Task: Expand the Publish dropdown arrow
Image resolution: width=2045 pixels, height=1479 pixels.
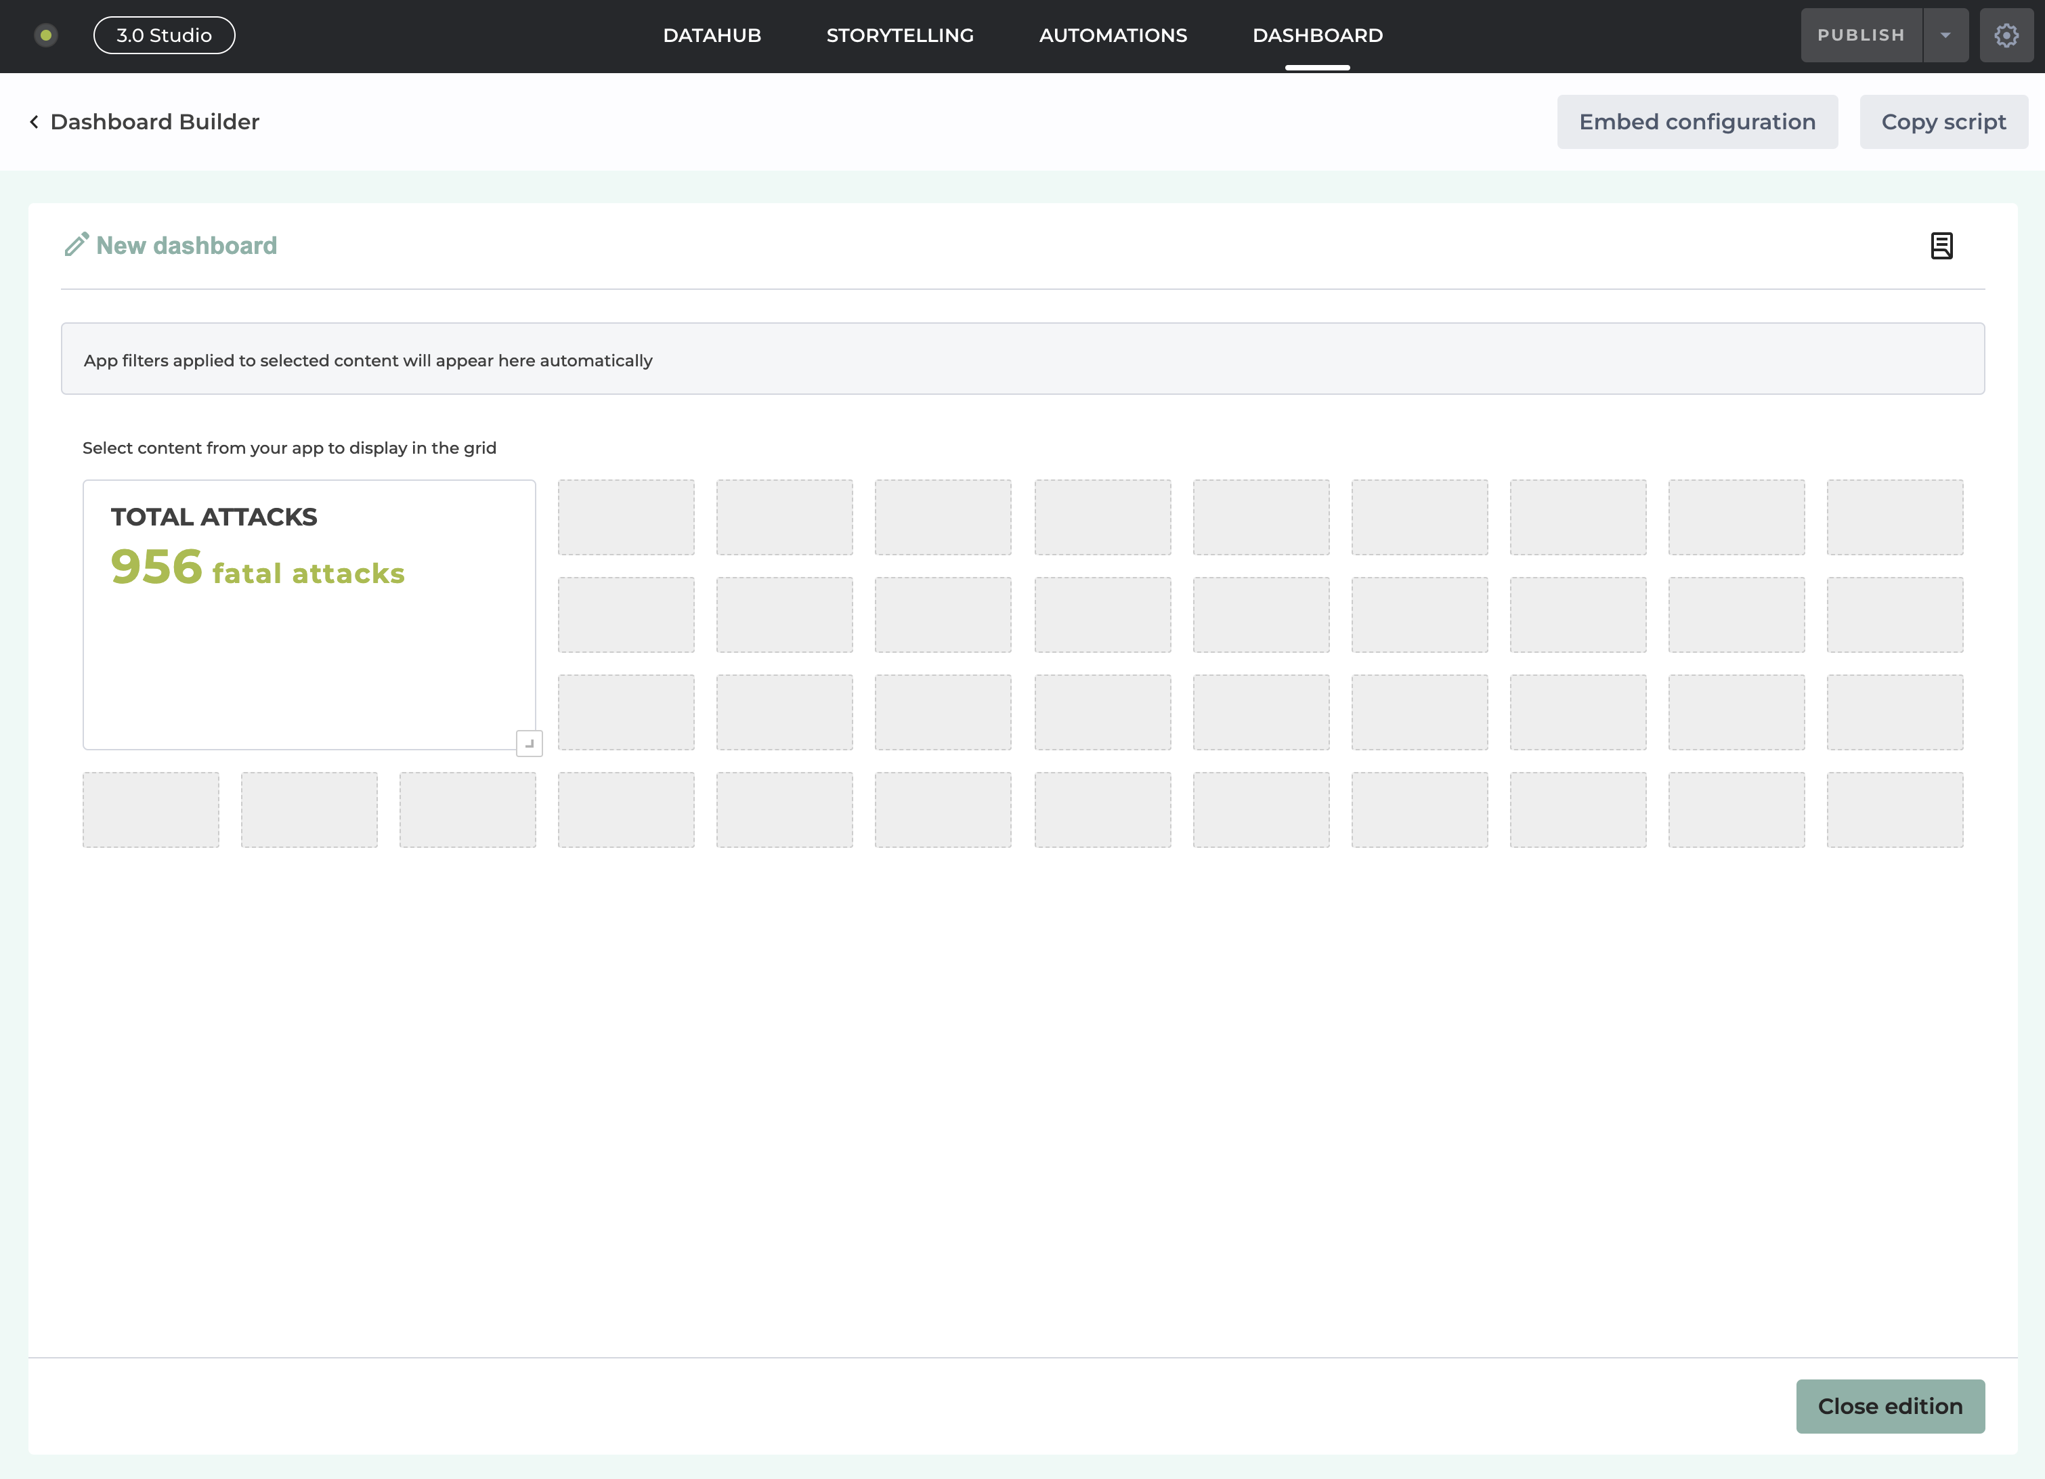Action: tap(1945, 35)
